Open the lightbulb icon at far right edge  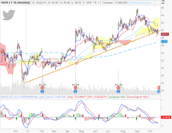(x=159, y=91)
